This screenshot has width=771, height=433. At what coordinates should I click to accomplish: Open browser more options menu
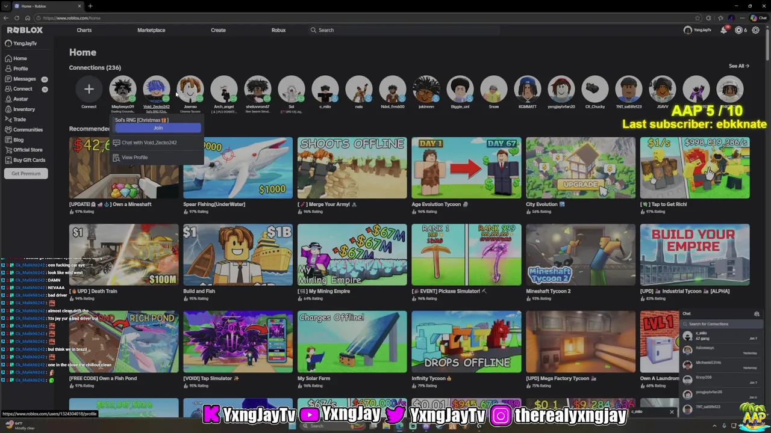coord(742,18)
